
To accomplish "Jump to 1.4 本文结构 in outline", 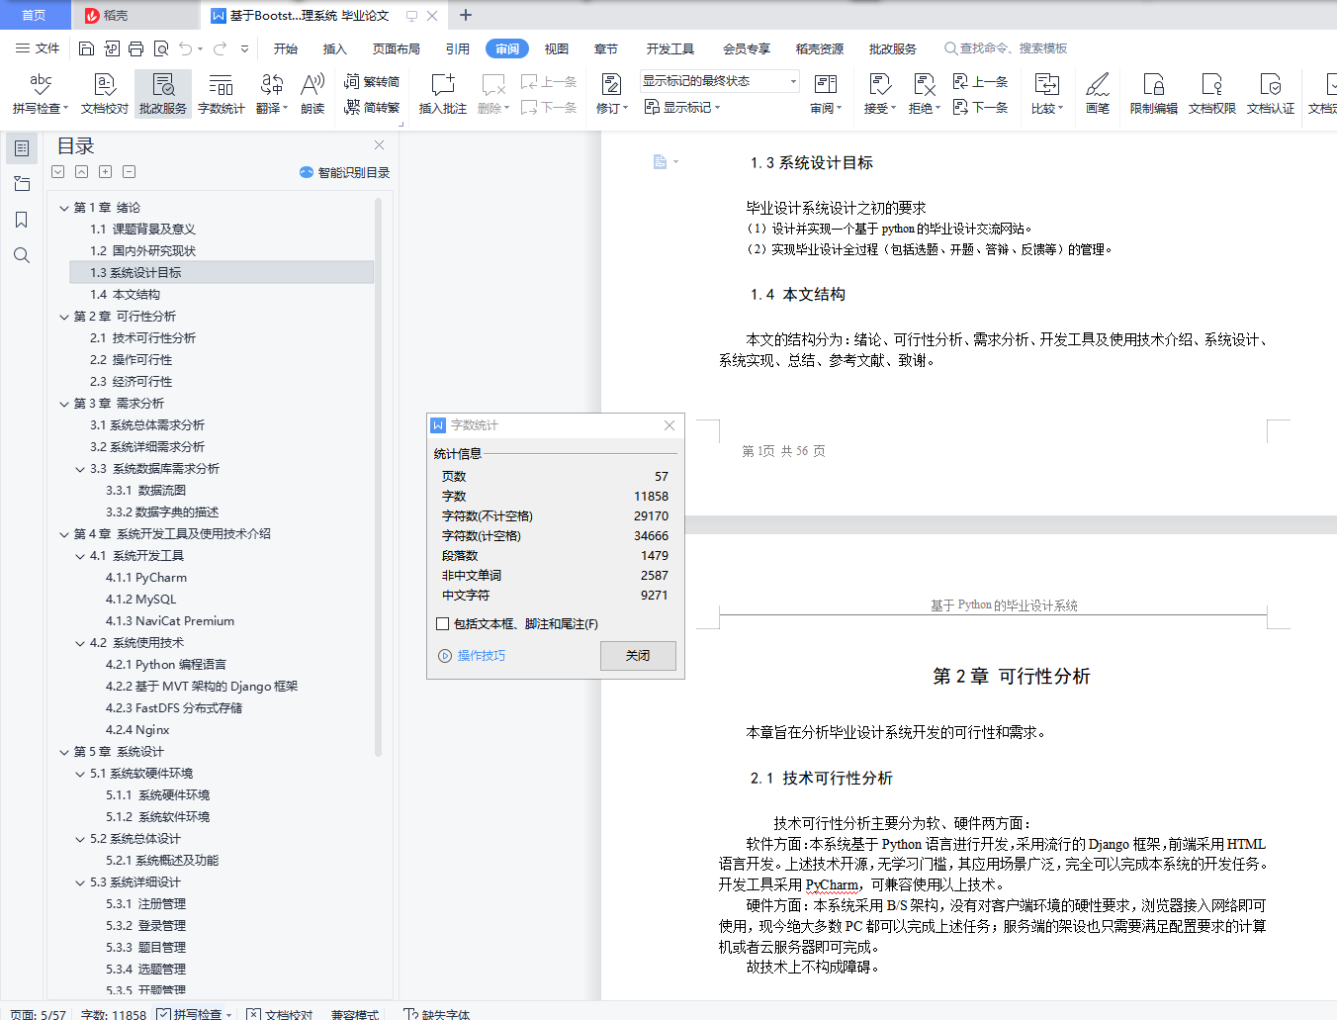I will [x=125, y=295].
